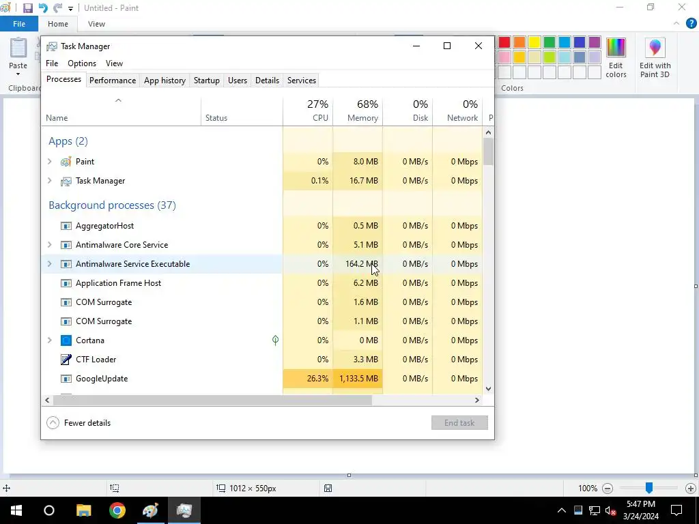The height and width of the screenshot is (524, 699).
Task: Sort by the Network column header
Action: 457,111
